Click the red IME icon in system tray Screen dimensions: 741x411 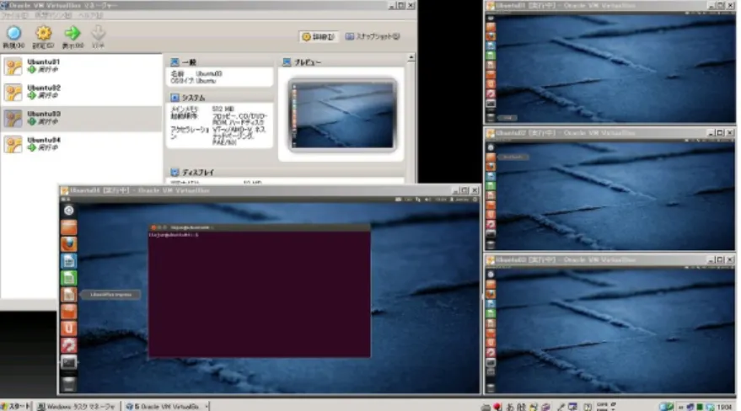click(x=497, y=407)
